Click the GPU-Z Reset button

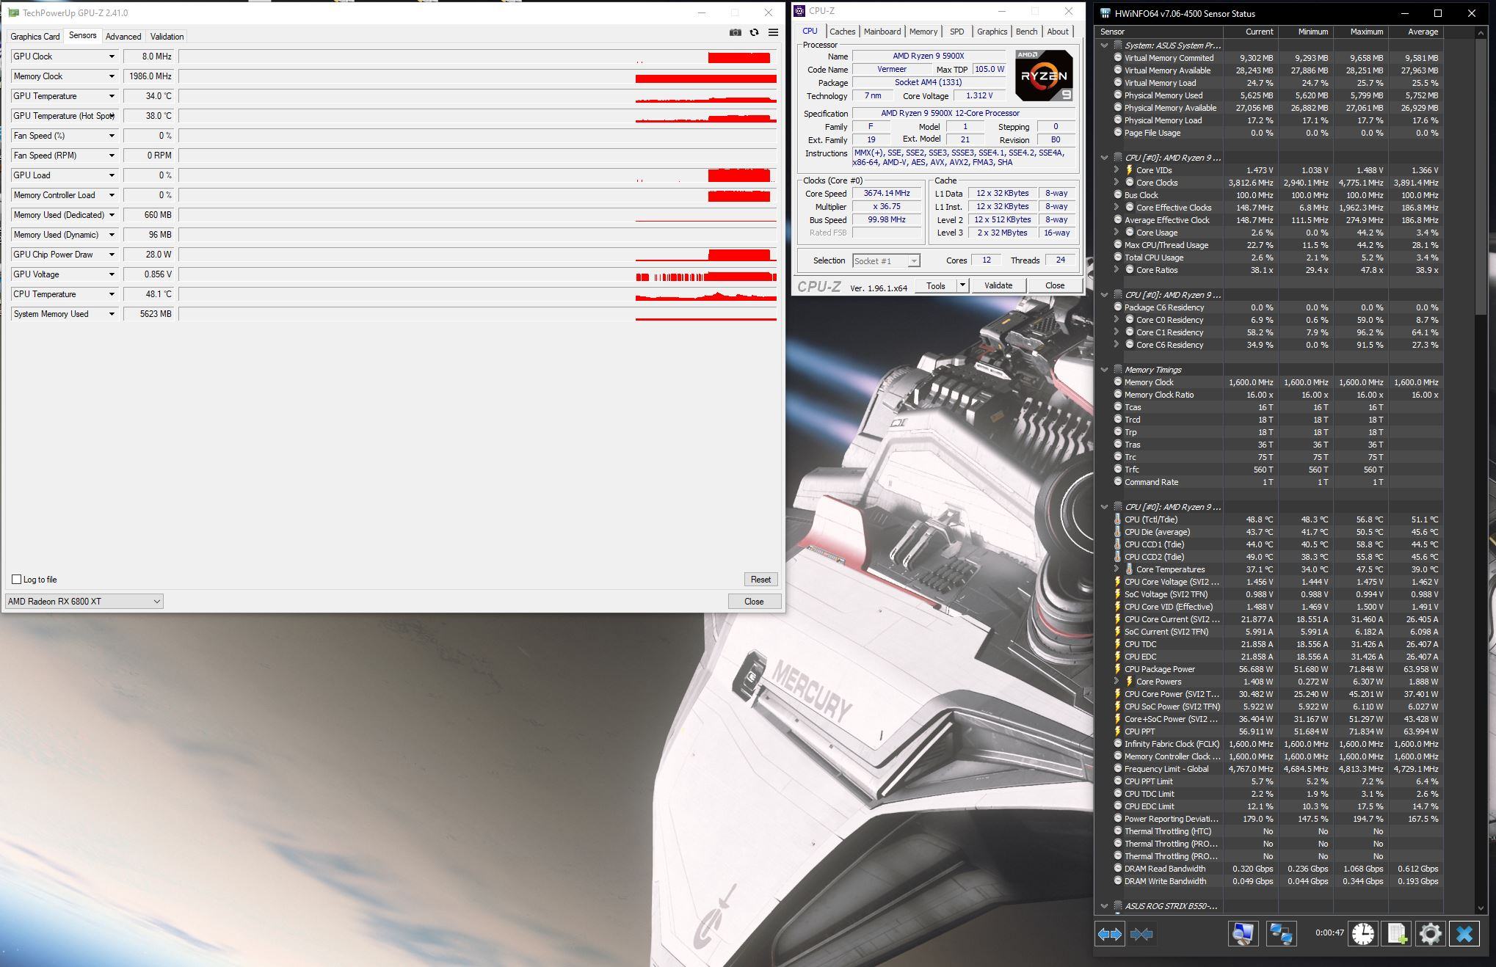(760, 580)
